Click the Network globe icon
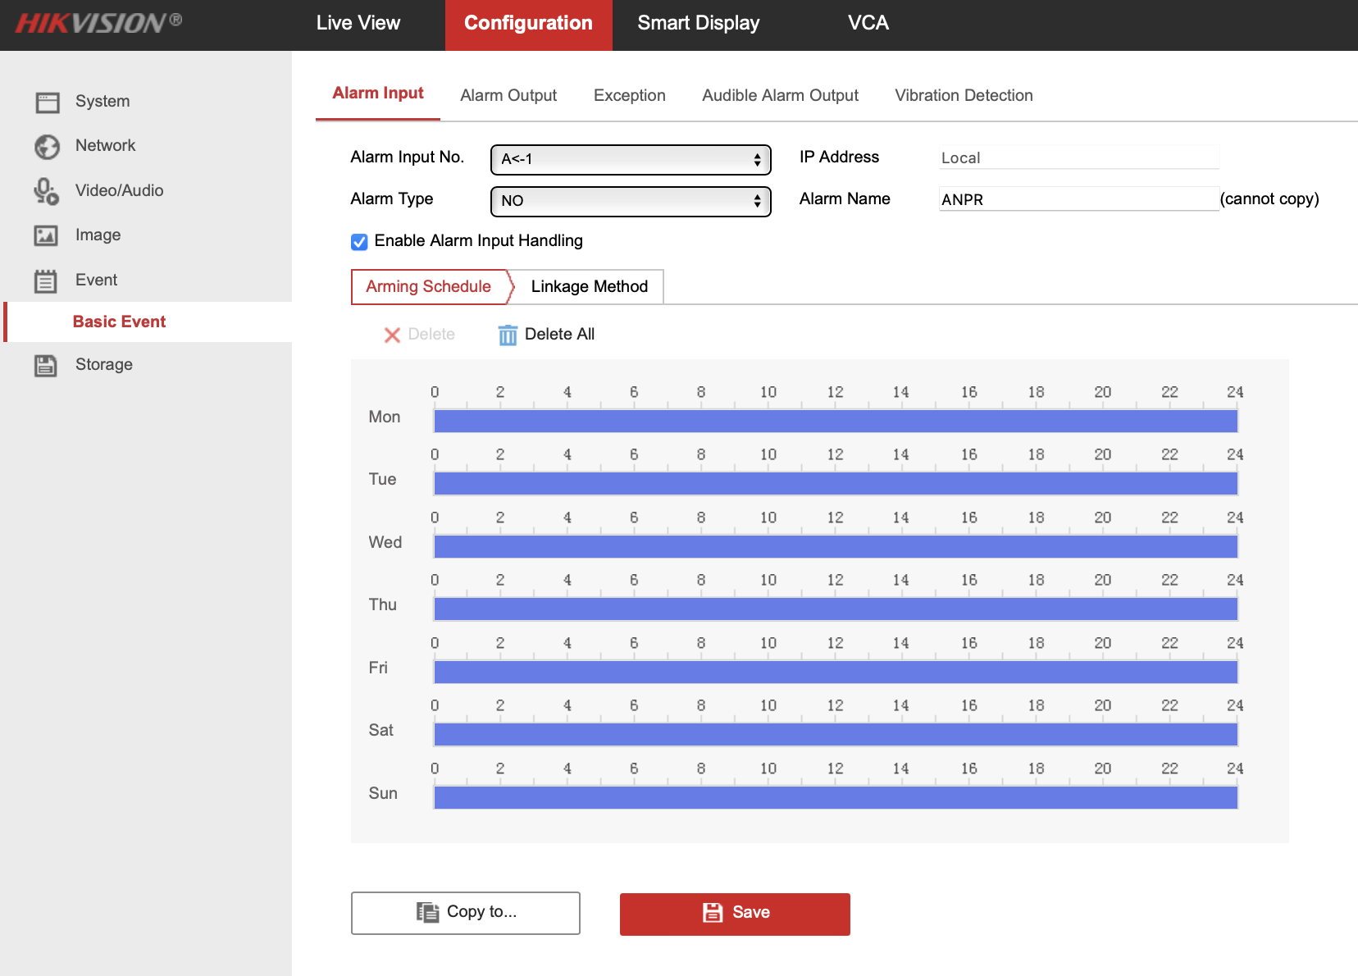The image size is (1358, 976). [x=48, y=147]
